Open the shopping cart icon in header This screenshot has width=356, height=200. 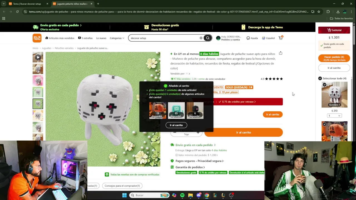pos(281,38)
